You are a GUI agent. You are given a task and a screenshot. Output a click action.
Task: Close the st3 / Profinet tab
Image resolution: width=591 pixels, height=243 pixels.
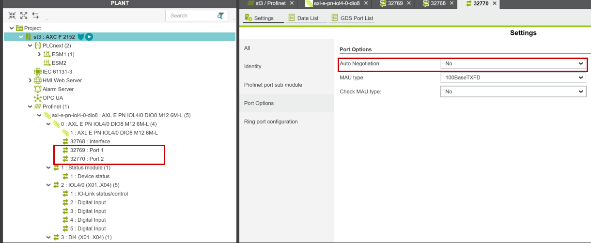click(x=292, y=3)
